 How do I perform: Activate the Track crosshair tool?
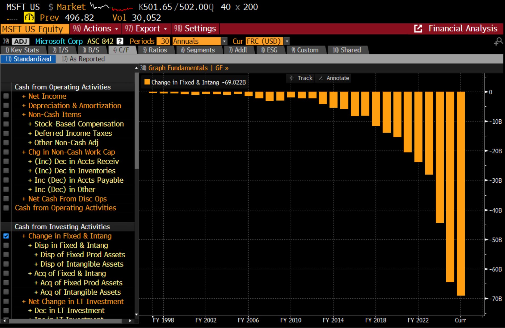coord(301,78)
